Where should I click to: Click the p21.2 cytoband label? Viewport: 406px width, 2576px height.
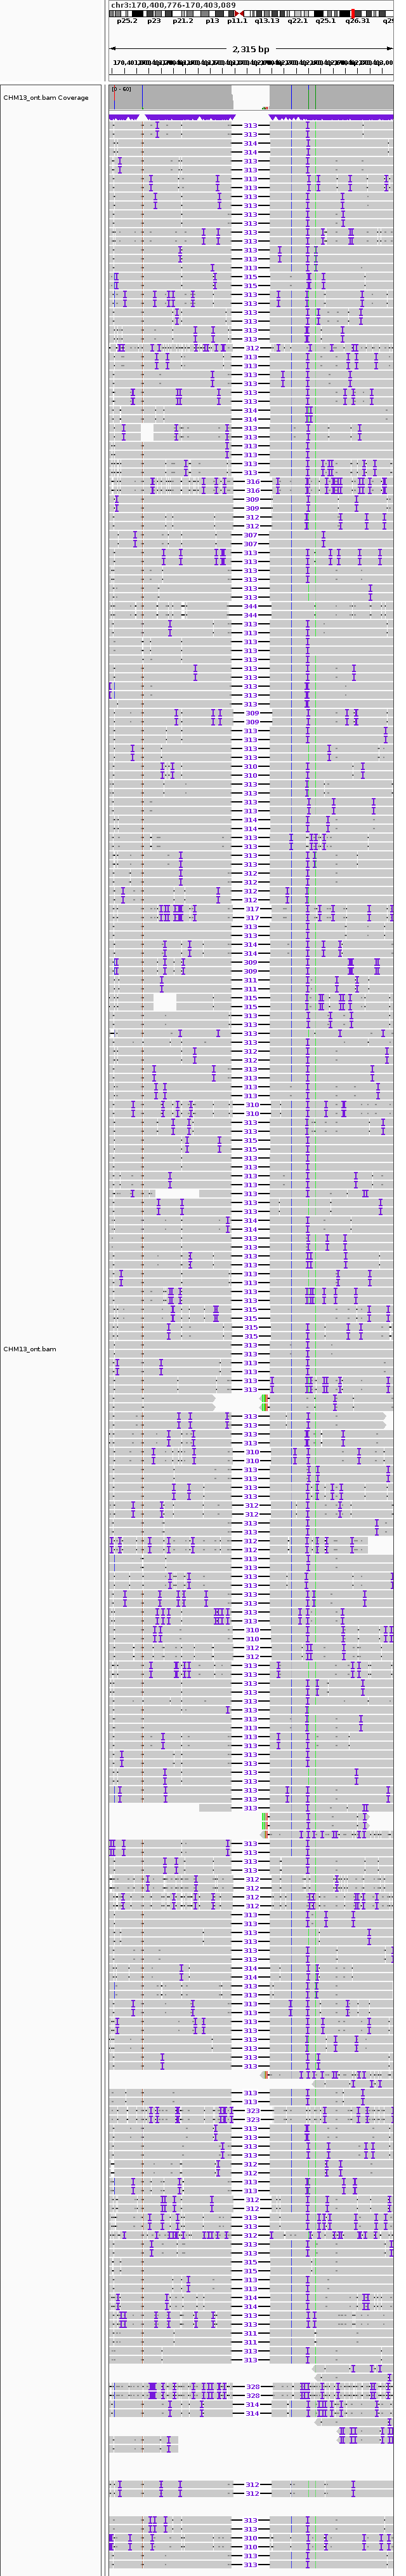(183, 21)
